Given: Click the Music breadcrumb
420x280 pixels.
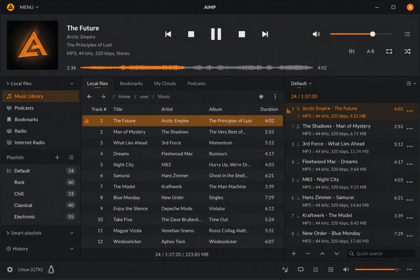Looking at the screenshot, I should (164, 97).
